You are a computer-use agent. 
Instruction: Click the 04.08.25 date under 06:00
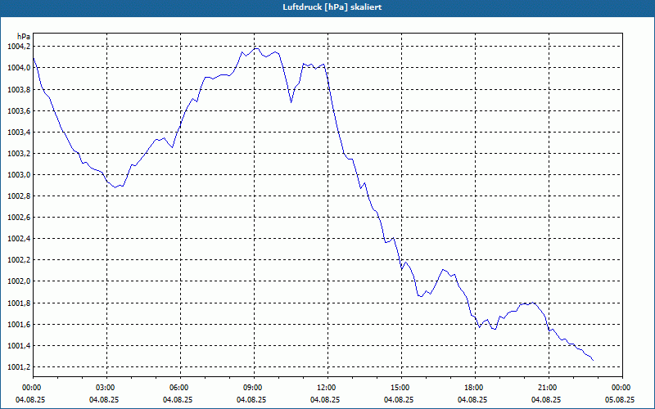point(178,399)
